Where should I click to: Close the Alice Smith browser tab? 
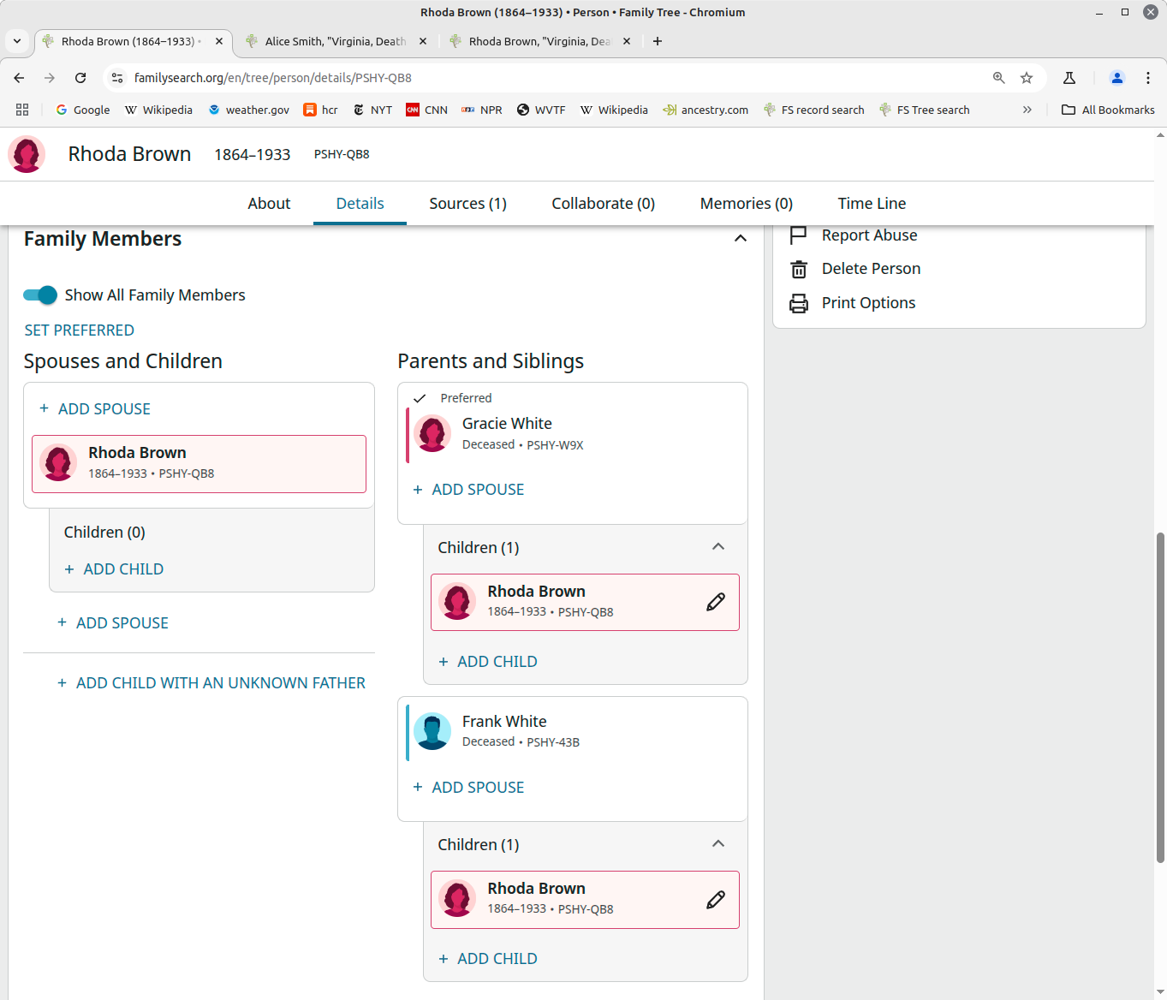(x=423, y=41)
